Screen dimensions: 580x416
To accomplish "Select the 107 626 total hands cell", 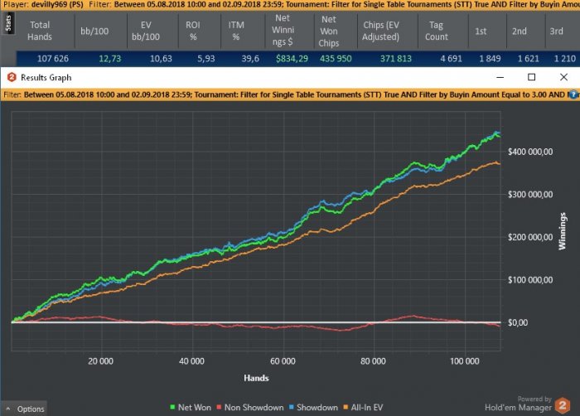I will coord(53,59).
